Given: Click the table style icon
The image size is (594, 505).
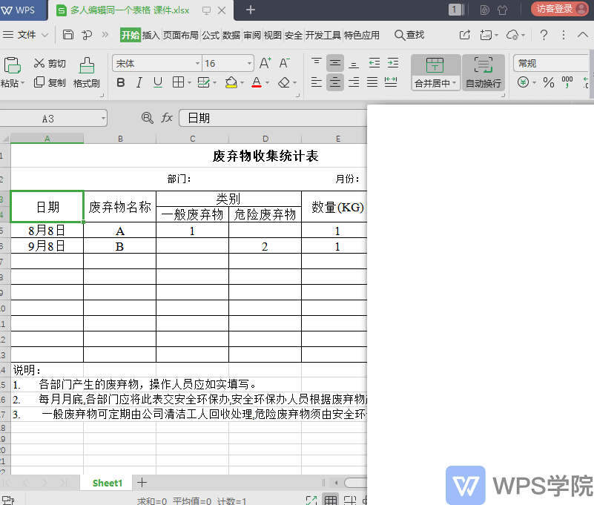Looking at the screenshot, I should pos(203,82).
